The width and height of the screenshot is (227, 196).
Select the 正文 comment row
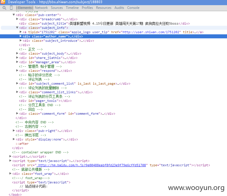pyautogui.click(x=31, y=49)
